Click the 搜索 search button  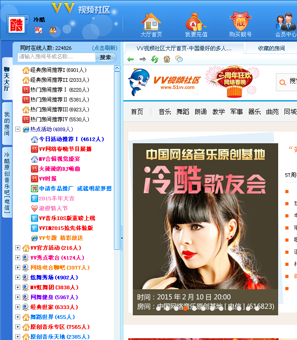point(105,57)
